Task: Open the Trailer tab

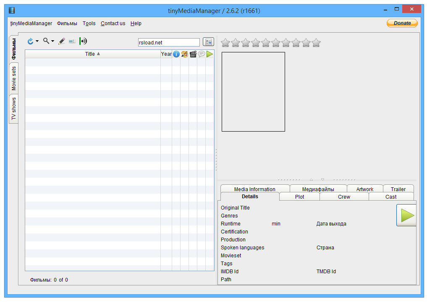Action: (398, 189)
